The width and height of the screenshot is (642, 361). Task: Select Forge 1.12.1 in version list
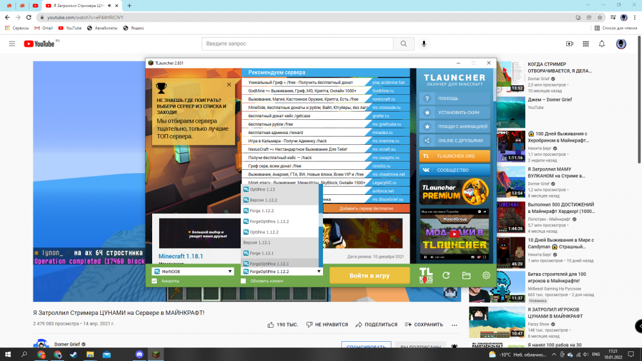280,253
